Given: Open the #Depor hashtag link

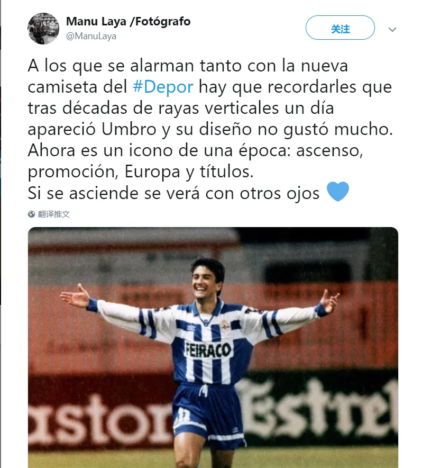Looking at the screenshot, I should 163,87.
